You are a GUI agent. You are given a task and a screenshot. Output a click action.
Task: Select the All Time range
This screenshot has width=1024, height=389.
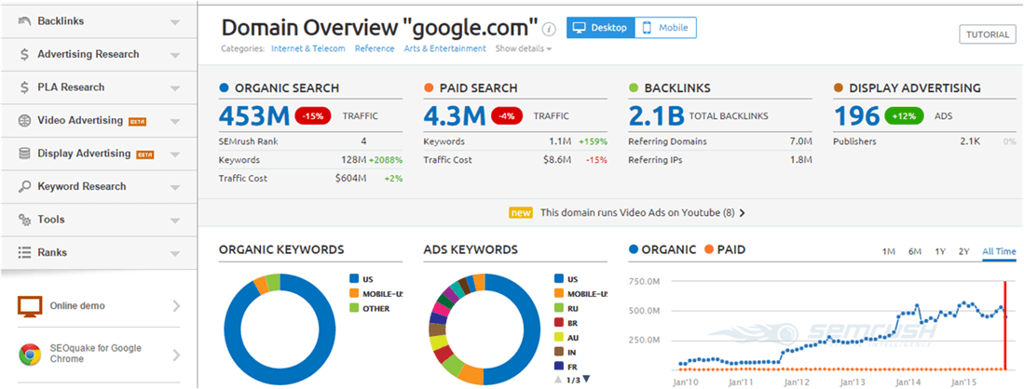tap(999, 251)
